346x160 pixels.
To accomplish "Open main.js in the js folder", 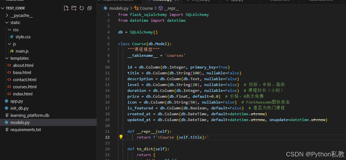I will pos(22,51).
